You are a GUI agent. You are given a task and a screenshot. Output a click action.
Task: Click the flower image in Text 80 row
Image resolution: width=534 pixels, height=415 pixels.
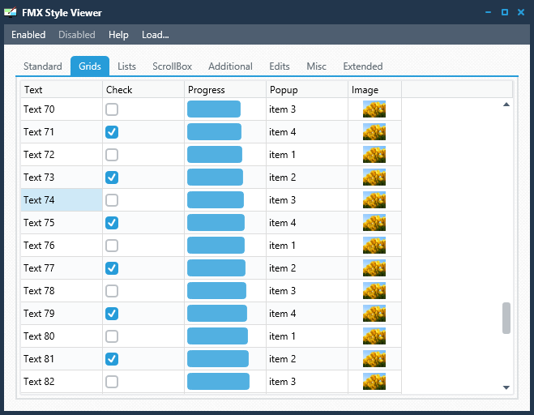tap(374, 336)
